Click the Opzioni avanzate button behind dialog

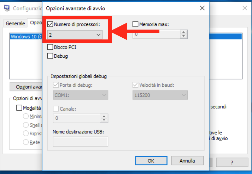coord(26,87)
